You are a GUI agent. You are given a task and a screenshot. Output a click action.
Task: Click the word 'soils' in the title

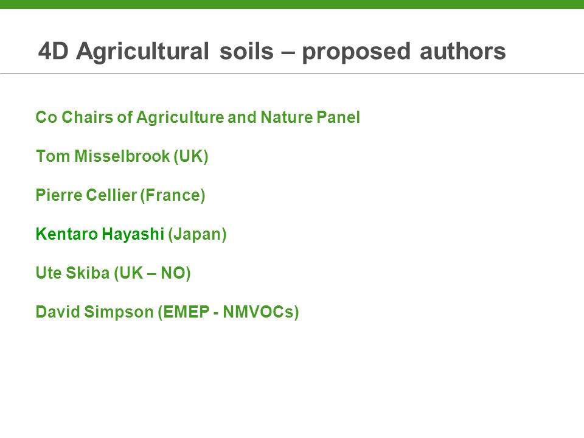tap(246, 51)
